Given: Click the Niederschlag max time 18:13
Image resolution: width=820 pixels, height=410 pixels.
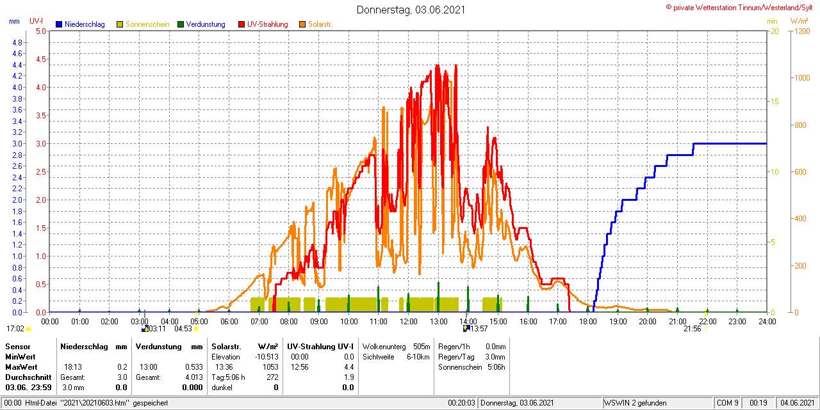Looking at the screenshot, I should (x=72, y=367).
